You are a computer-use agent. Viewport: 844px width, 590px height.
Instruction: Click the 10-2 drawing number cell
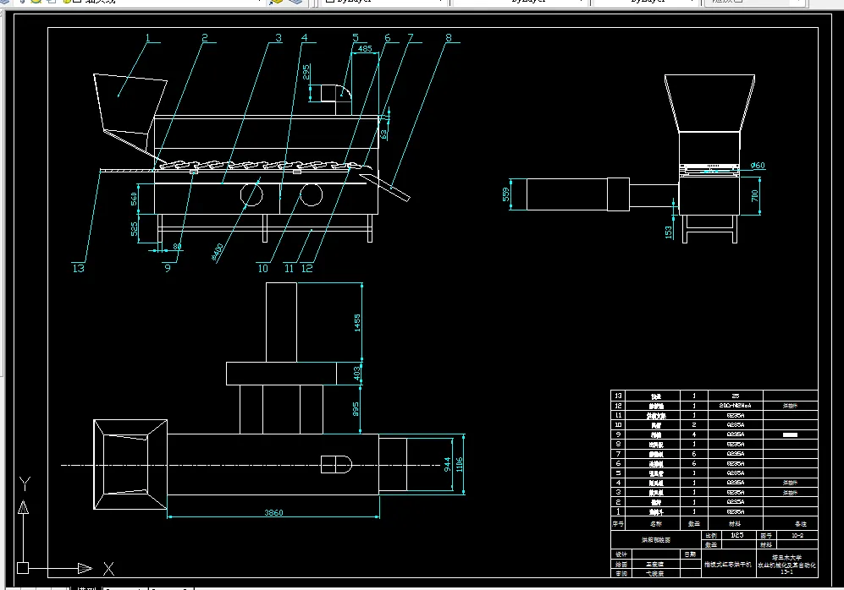pos(797,536)
